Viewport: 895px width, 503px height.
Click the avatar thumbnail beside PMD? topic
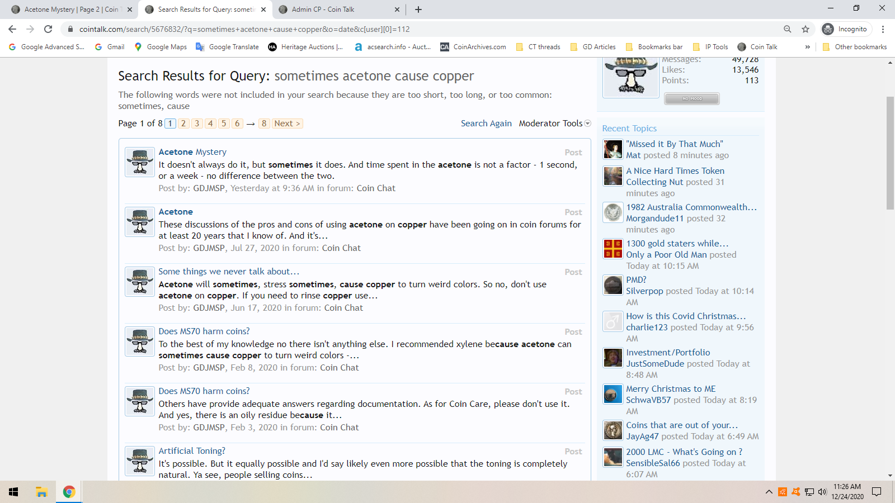pos(613,285)
